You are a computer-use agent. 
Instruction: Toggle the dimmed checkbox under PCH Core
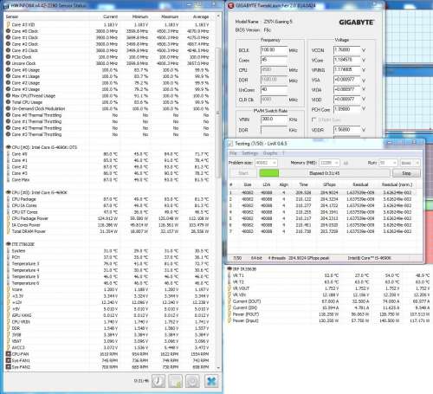313,119
